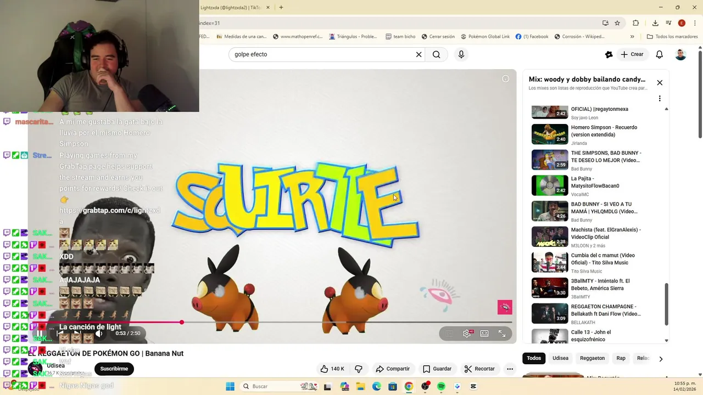703x395 pixels.
Task: Click the black star-shaped icon beside Crear
Action: pos(609,54)
